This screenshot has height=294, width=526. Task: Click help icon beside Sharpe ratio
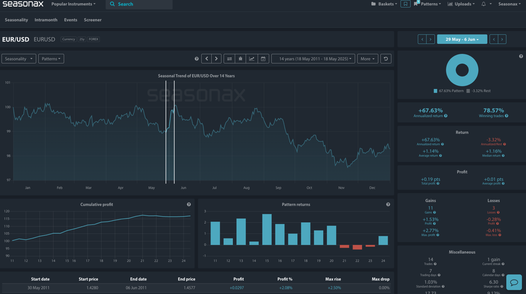click(x=502, y=287)
